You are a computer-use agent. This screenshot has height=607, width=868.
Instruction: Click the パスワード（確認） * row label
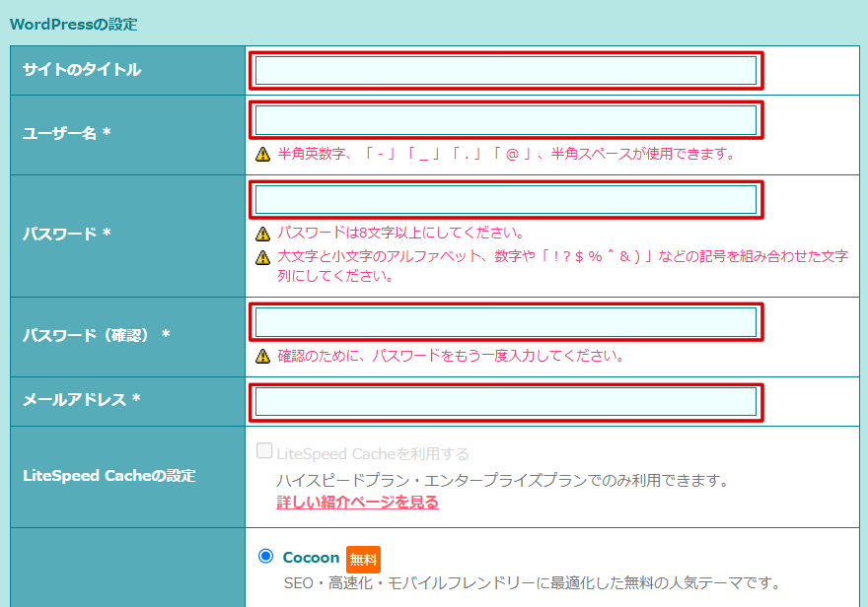click(x=97, y=335)
